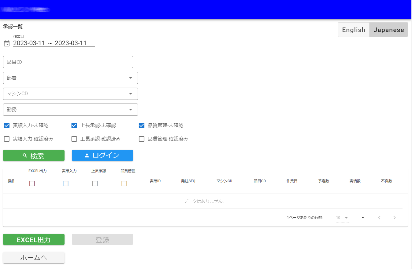The height and width of the screenshot is (269, 412).
Task: Click the previous page chevron arrow
Action: 379,218
